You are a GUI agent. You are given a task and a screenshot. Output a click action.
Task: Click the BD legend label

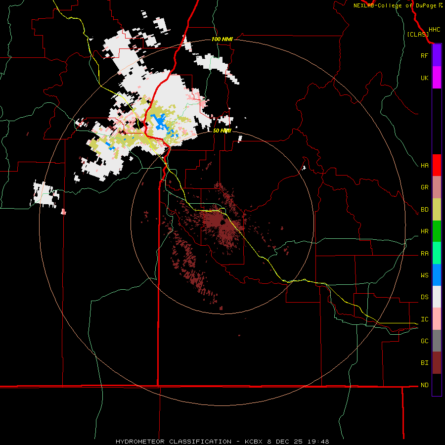point(425,210)
